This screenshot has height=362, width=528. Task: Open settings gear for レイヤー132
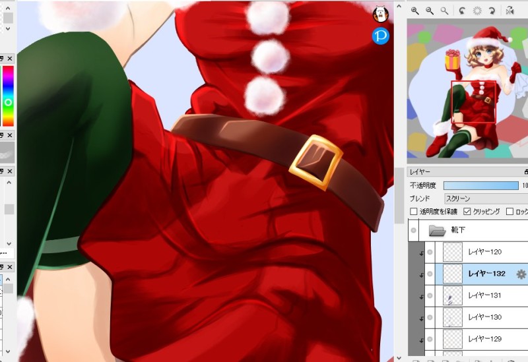pos(521,274)
